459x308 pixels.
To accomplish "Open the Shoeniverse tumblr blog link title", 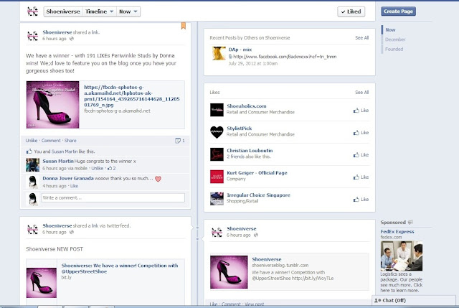I will coord(267,259).
